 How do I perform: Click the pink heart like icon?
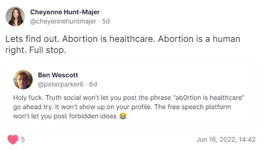click(13, 139)
